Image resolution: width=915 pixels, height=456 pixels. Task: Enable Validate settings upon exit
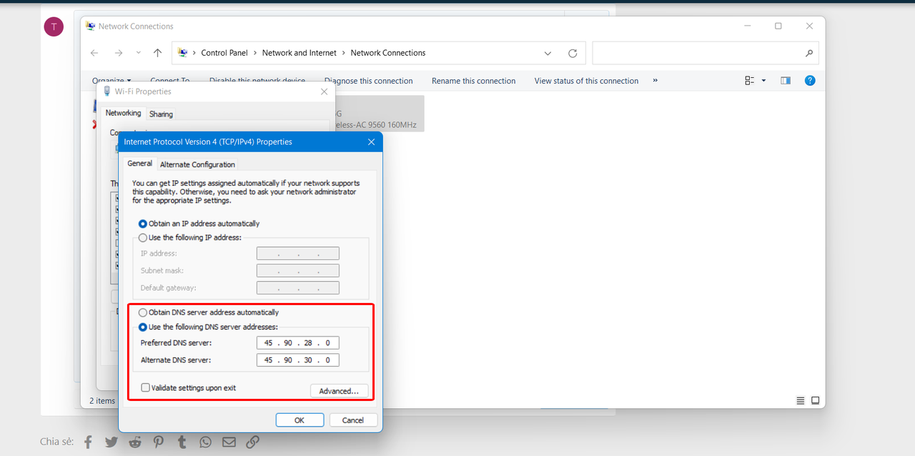(146, 387)
